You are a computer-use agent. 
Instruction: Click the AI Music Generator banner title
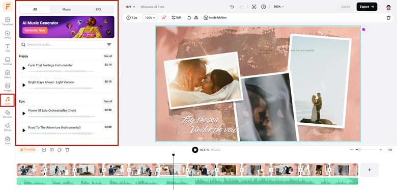click(x=40, y=23)
